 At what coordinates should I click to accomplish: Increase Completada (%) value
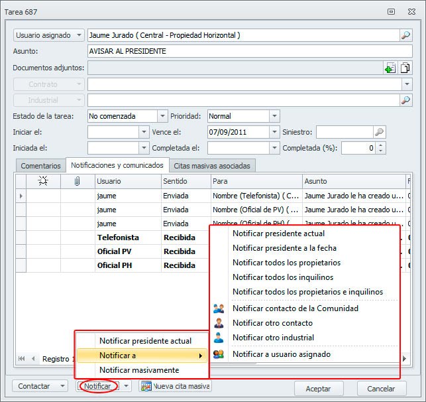381,145
